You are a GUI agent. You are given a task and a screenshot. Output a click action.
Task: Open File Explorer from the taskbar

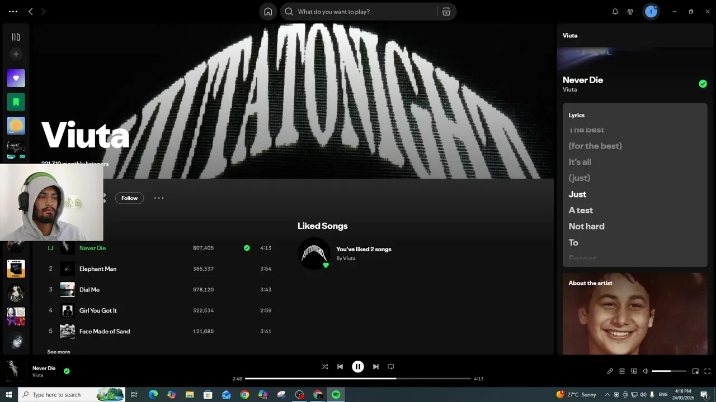pyautogui.click(x=190, y=395)
